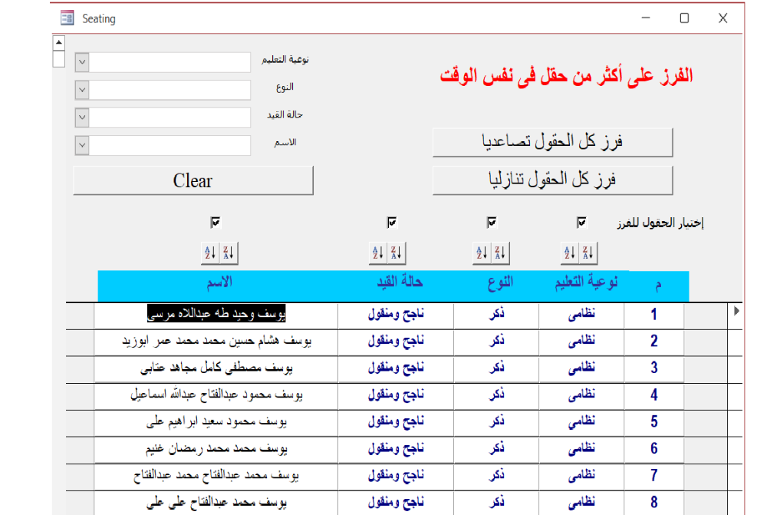The image size is (767, 515).
Task: Toggle sort checkbox above النوع column
Action: point(492,223)
